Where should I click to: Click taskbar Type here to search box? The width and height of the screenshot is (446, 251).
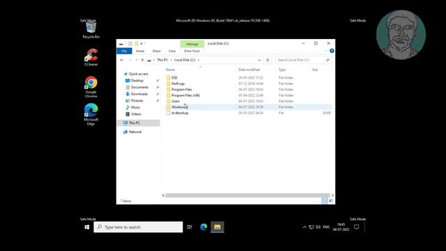click(138, 227)
